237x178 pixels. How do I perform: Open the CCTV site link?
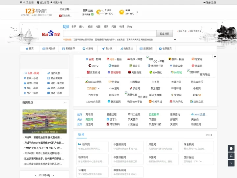coord(93,66)
